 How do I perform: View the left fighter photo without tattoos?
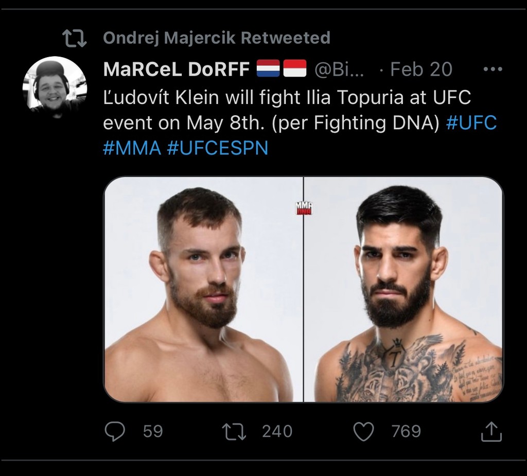coord(203,289)
